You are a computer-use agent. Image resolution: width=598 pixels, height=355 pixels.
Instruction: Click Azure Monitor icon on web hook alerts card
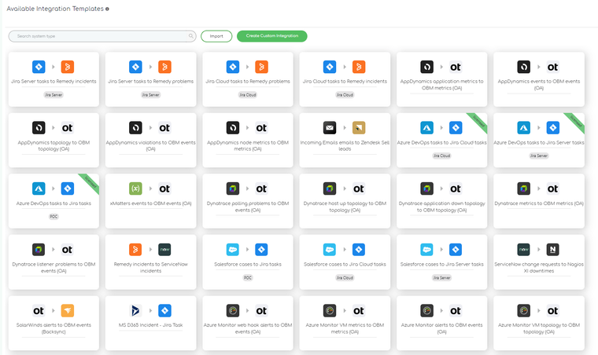click(x=233, y=311)
